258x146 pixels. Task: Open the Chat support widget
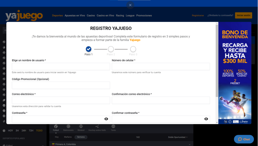pyautogui.click(x=244, y=139)
